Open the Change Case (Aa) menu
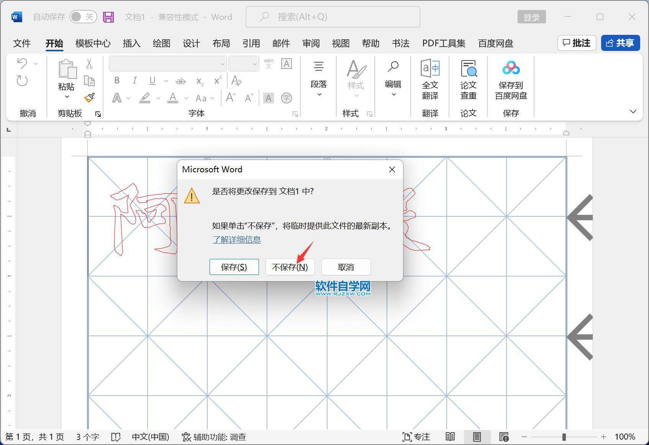649x445 pixels. [205, 98]
